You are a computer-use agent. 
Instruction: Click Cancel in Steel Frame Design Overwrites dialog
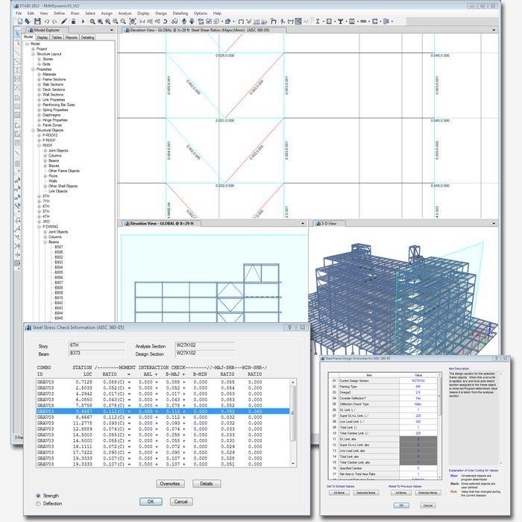428,505
